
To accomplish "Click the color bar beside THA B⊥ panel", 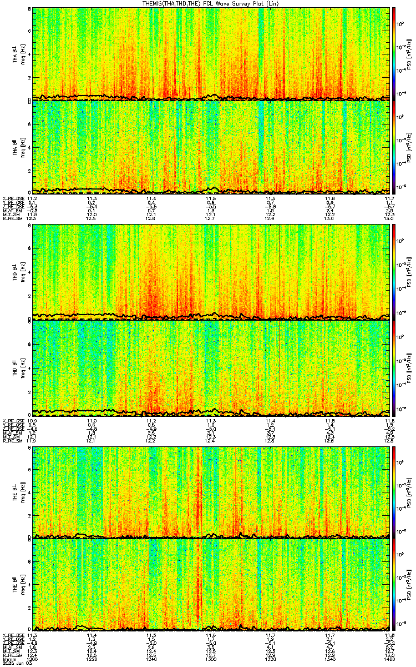I will click(394, 53).
